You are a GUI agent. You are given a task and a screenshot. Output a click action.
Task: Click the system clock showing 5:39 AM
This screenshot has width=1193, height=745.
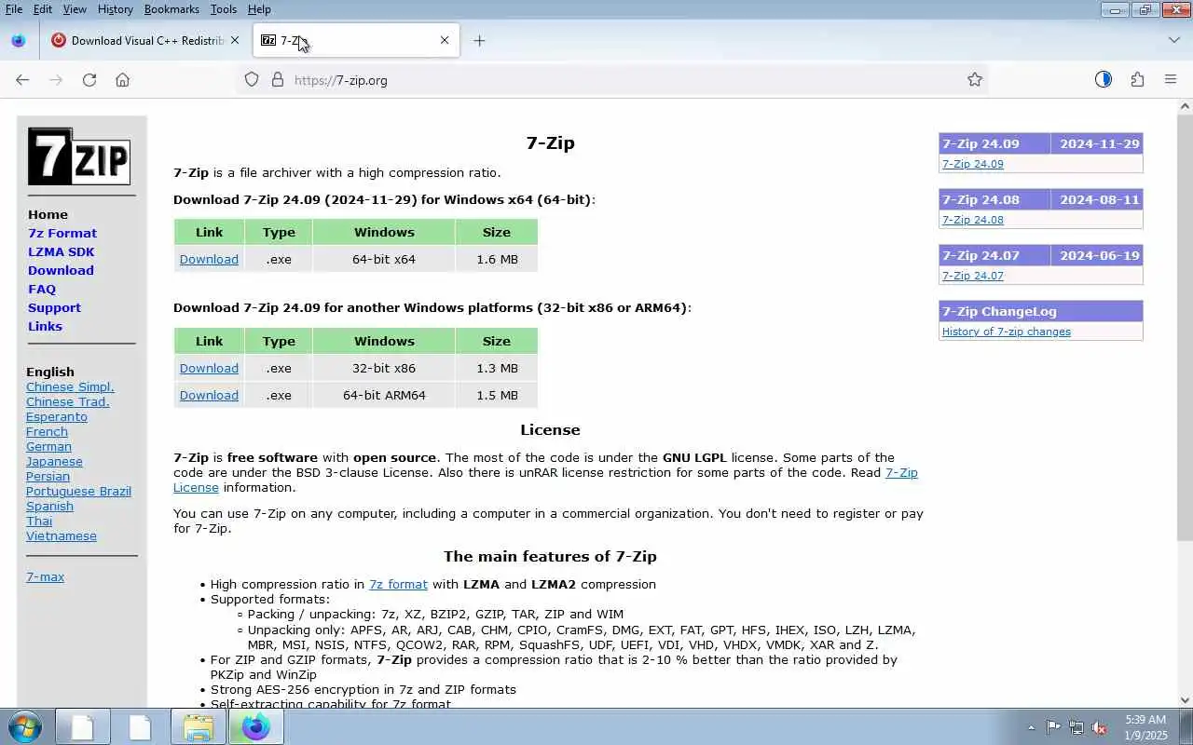coord(1145,727)
